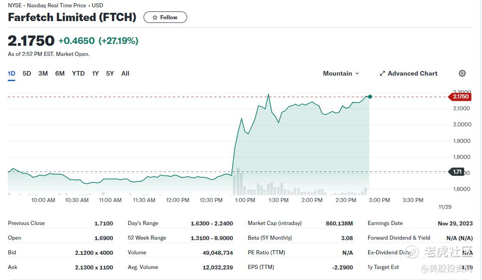The height and width of the screenshot is (280, 482).
Task: Click 'As of 2:52 PM EST. Market Open.' text
Action: tap(49, 54)
